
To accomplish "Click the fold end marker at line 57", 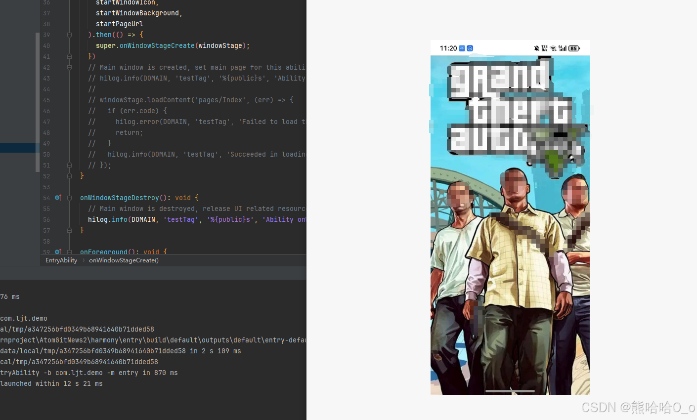I will 69,230.
